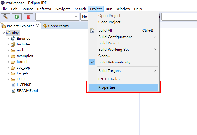Click the Binaries node icon
The image size is (197, 135).
point(13,39)
